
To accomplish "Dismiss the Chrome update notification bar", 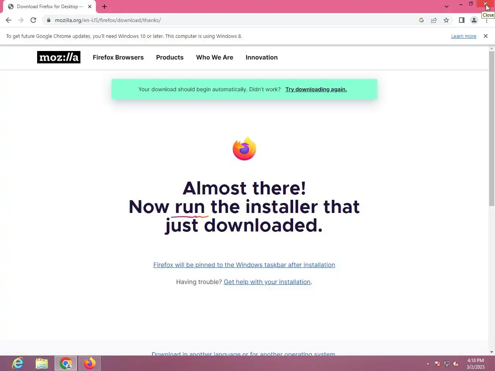I will click(486, 36).
